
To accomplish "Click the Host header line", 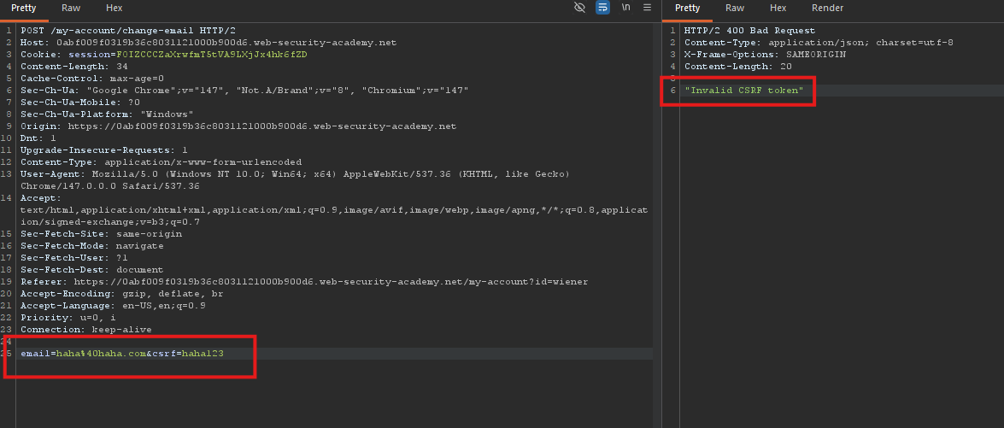I will coord(208,43).
